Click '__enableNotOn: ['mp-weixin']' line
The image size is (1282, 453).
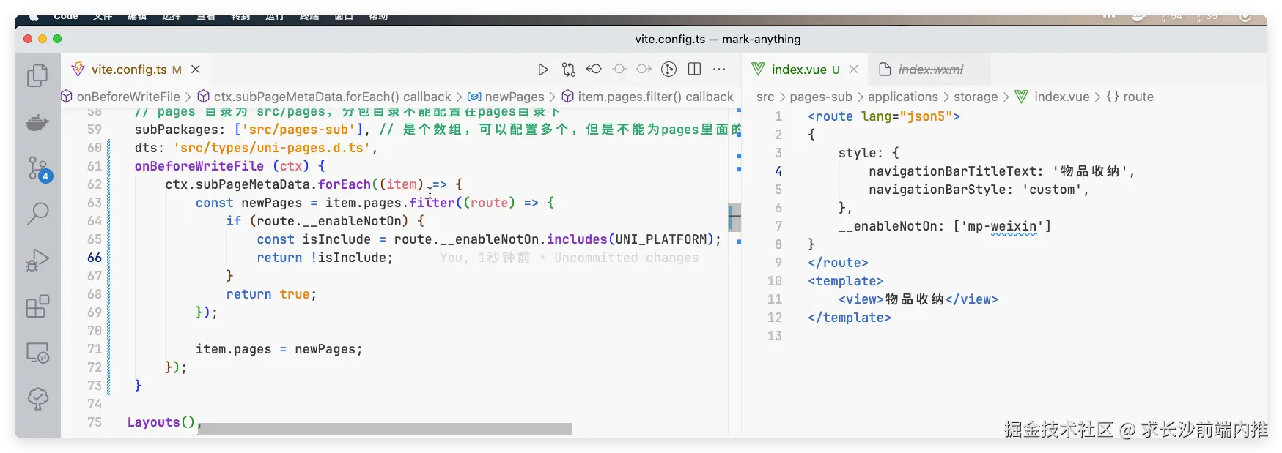[x=945, y=226]
